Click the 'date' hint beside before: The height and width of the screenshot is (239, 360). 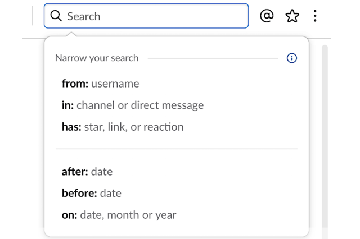[x=111, y=193]
